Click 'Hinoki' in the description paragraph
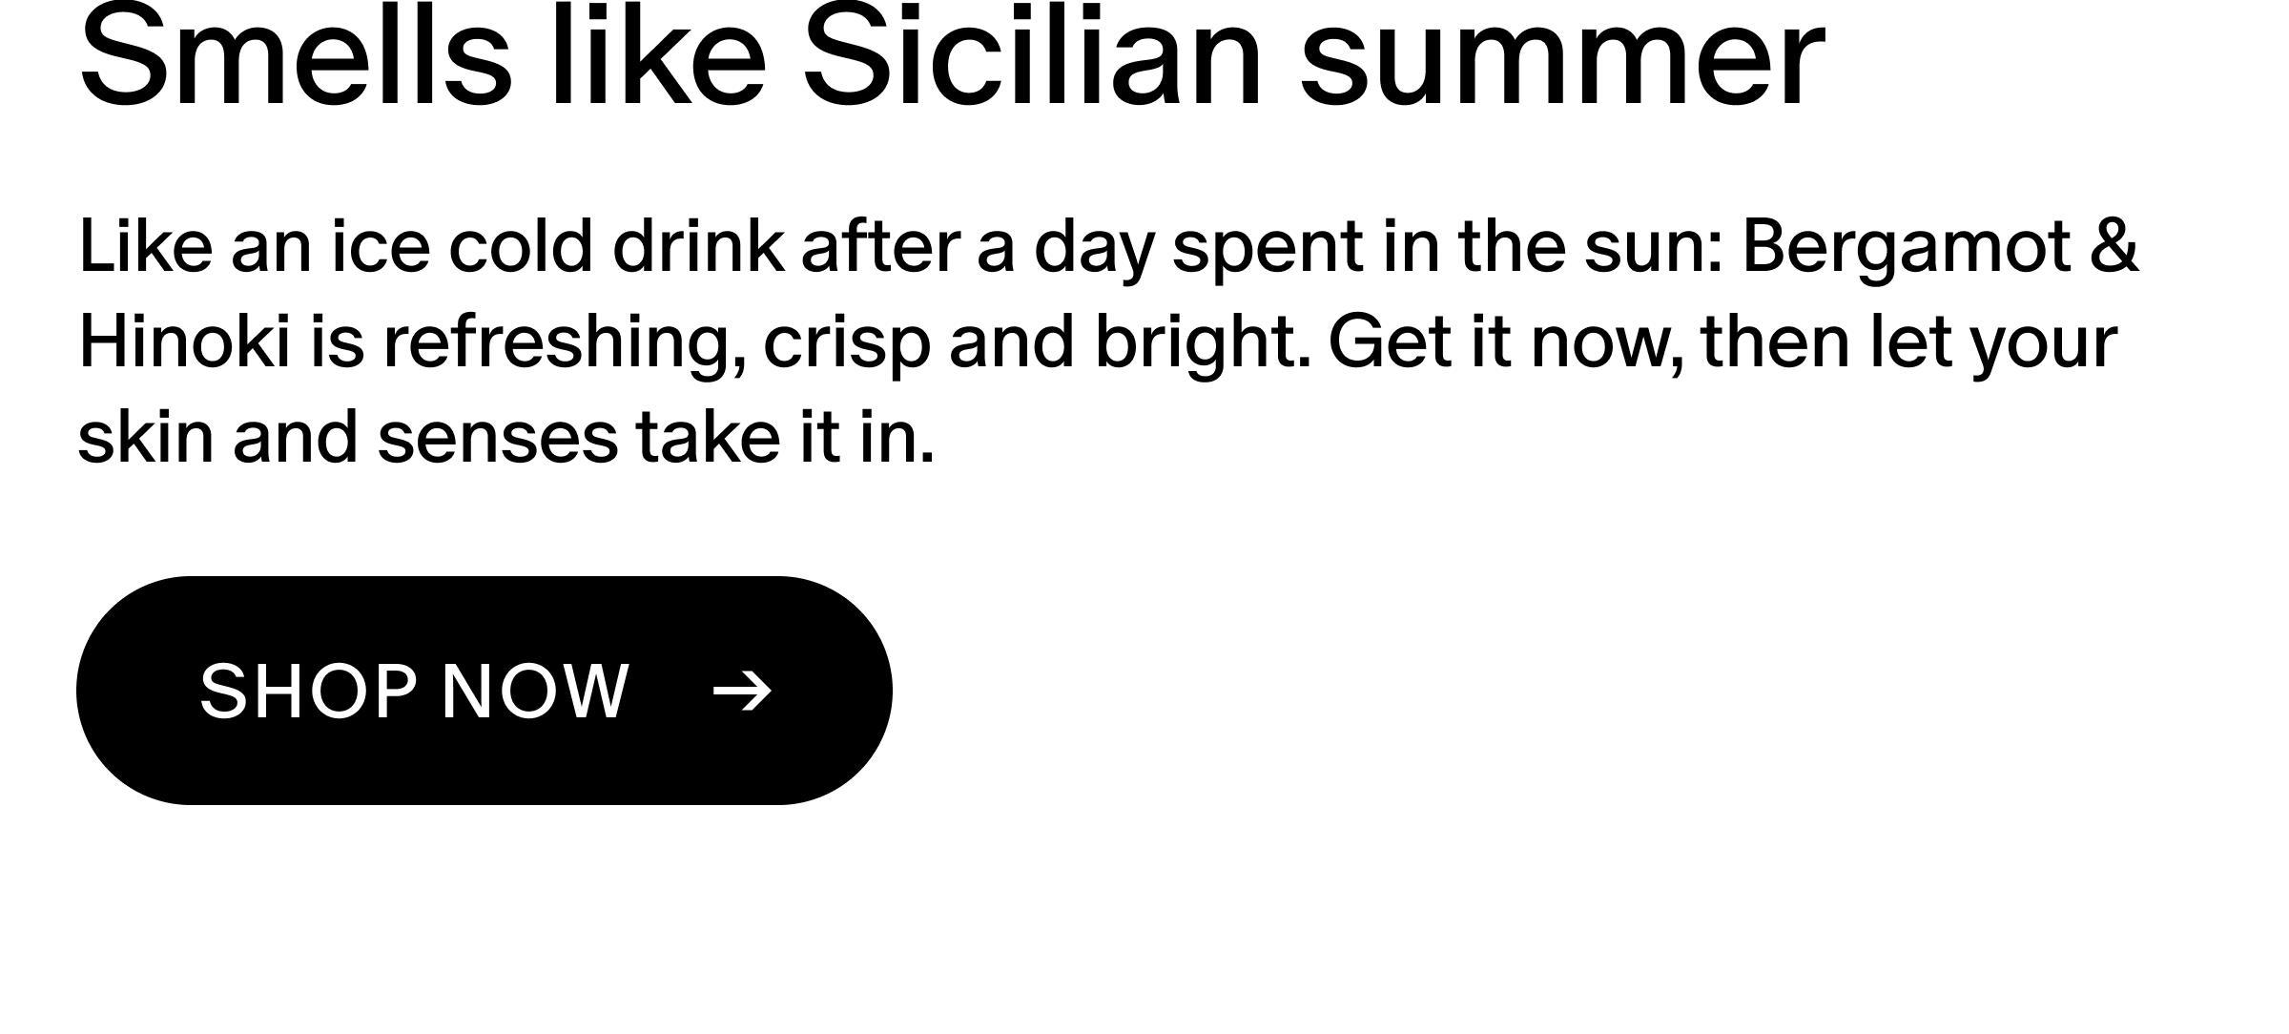This screenshot has height=1034, width=2289. [x=184, y=341]
